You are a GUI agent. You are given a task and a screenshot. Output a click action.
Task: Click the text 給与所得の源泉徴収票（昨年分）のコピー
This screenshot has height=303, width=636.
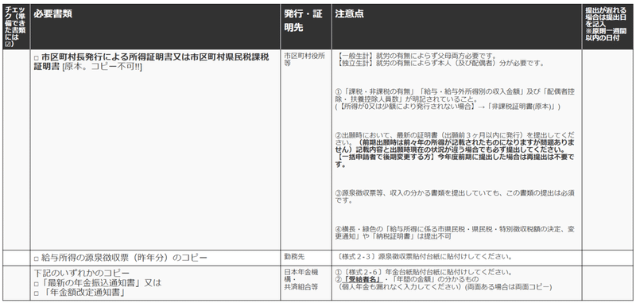(124, 258)
